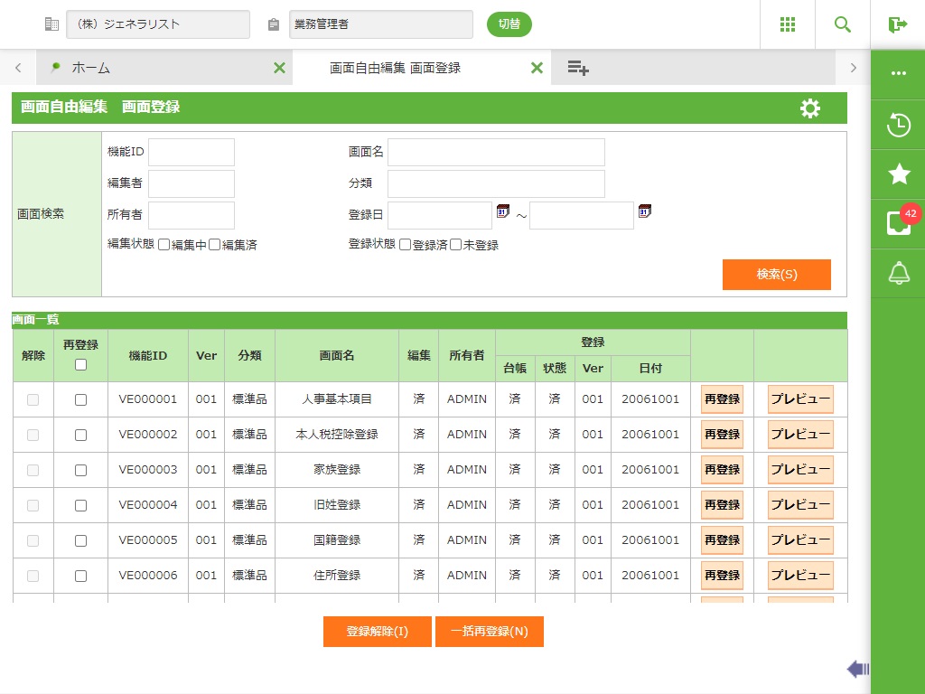925x694 pixels.
Task: Check the 再登録 box for VE000001
Action: tap(80, 399)
